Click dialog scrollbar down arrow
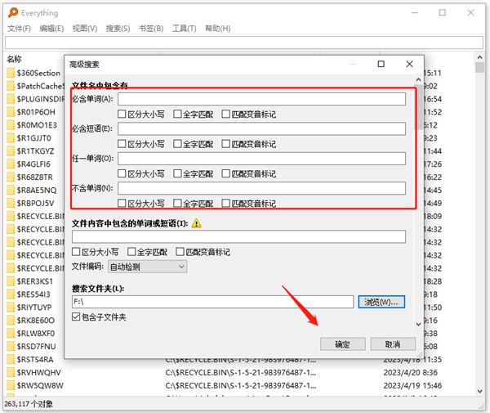The image size is (490, 413). click(418, 324)
